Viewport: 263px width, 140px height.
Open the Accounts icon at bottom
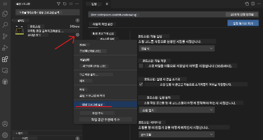point(5,124)
